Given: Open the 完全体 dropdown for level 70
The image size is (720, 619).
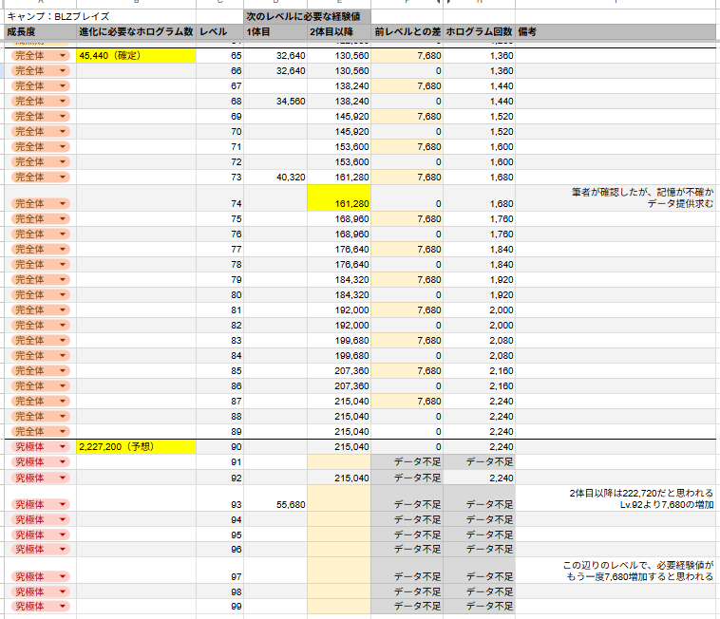Looking at the screenshot, I should tap(63, 132).
